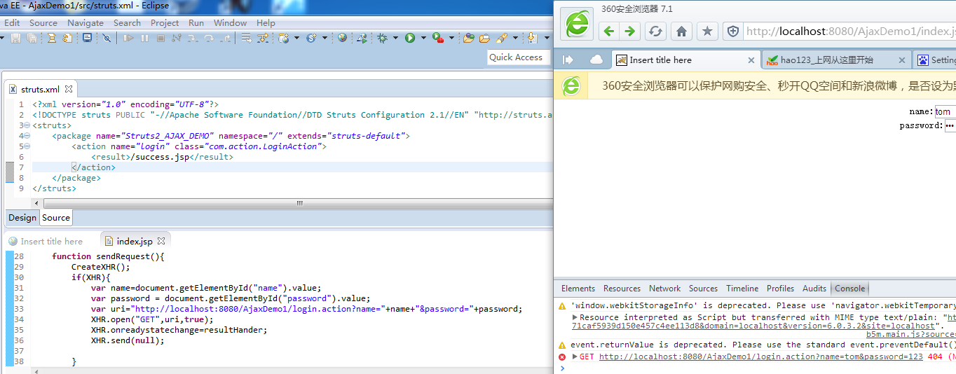Open the b5m.main.js source link in console

point(910,335)
